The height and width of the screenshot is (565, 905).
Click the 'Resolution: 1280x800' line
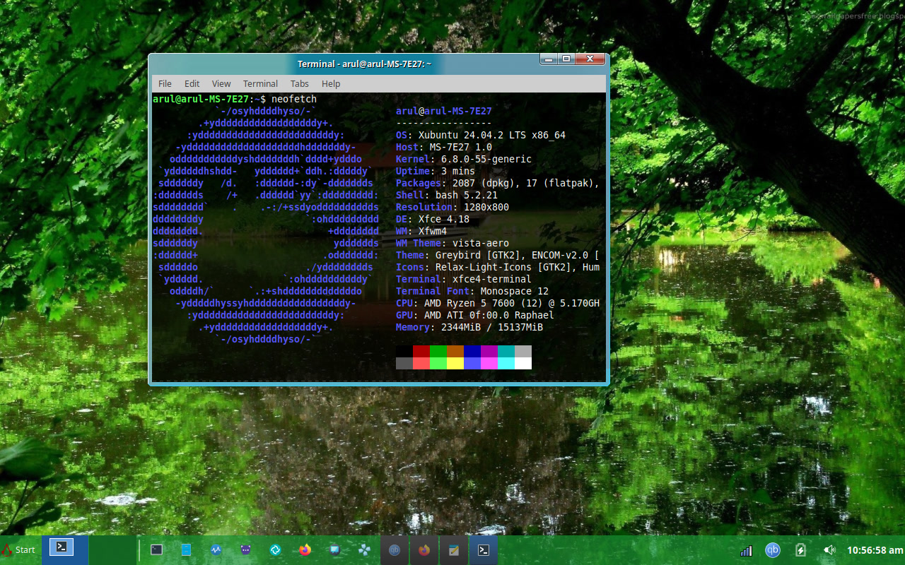tap(452, 207)
